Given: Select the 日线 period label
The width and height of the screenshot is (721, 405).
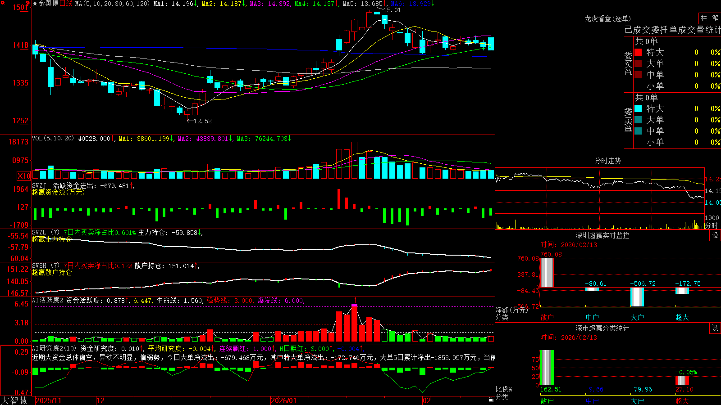Looking at the screenshot, I should (66, 4).
